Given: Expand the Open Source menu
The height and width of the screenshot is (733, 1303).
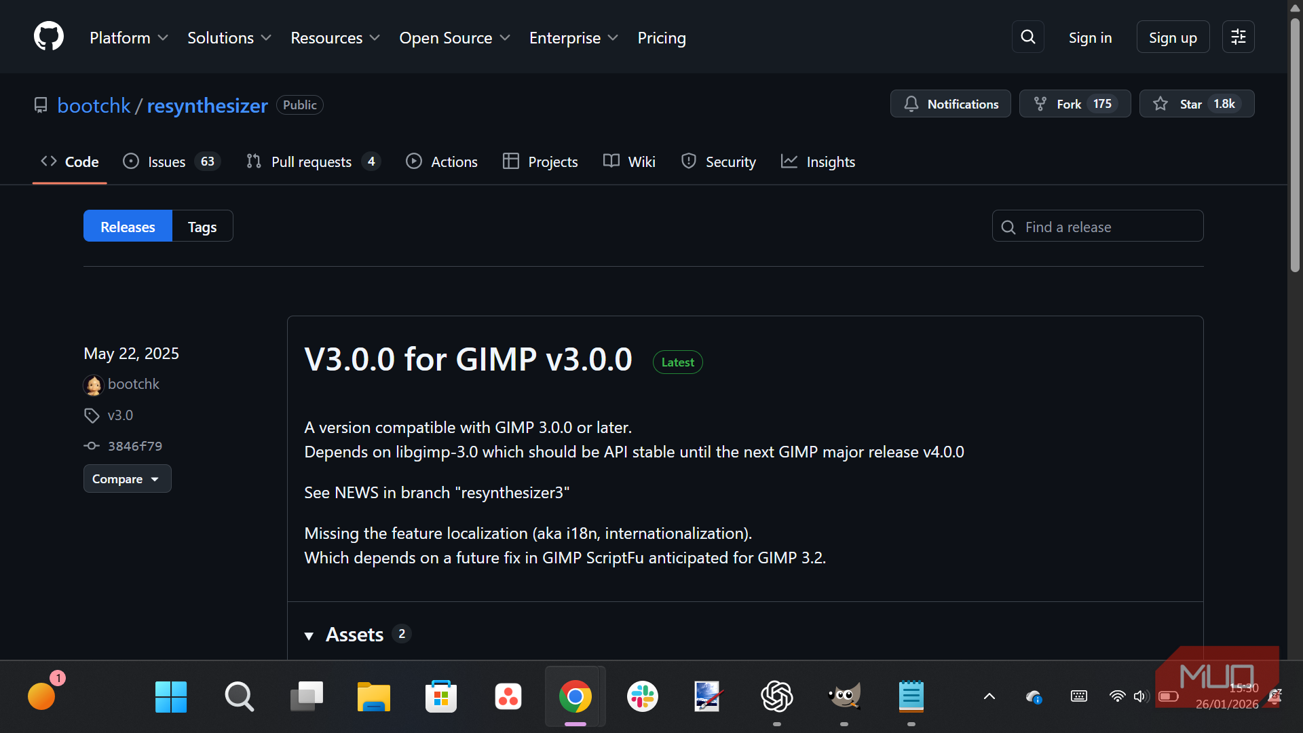Looking at the screenshot, I should tap(455, 38).
